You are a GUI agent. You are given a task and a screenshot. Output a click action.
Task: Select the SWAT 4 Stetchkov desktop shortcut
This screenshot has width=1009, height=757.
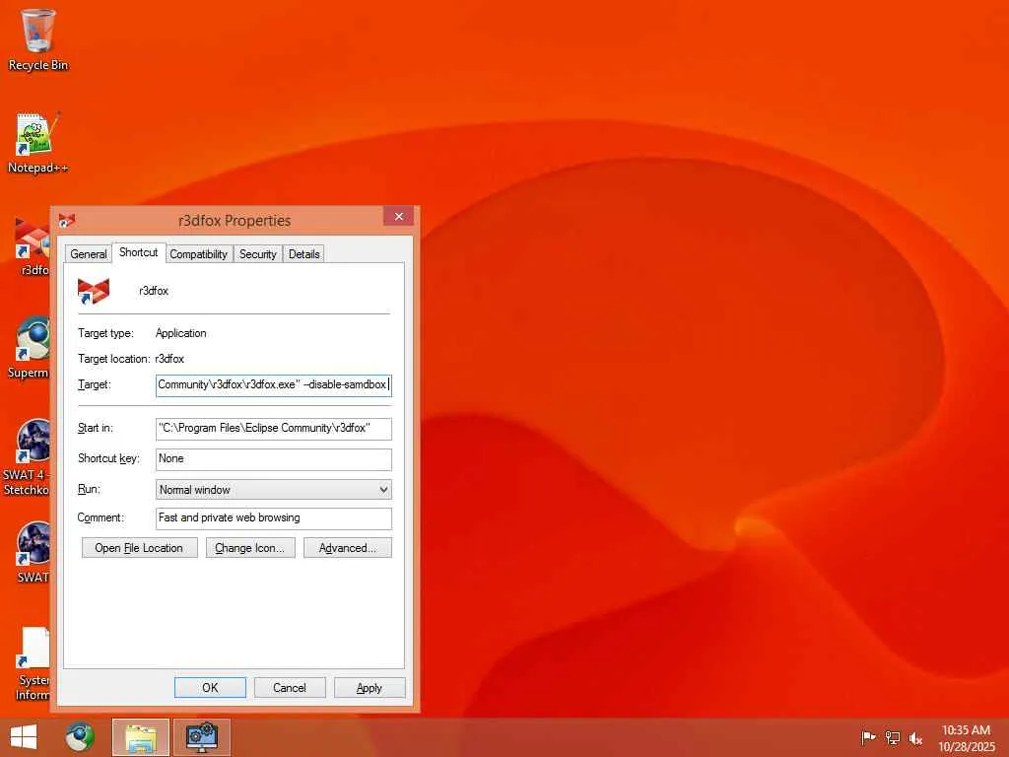pyautogui.click(x=29, y=457)
